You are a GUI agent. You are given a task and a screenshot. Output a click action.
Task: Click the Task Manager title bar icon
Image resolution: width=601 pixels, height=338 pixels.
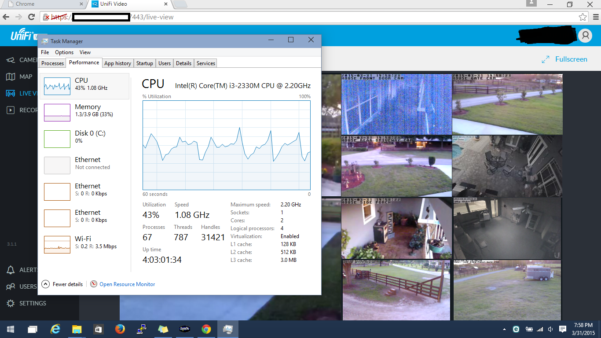(45, 41)
